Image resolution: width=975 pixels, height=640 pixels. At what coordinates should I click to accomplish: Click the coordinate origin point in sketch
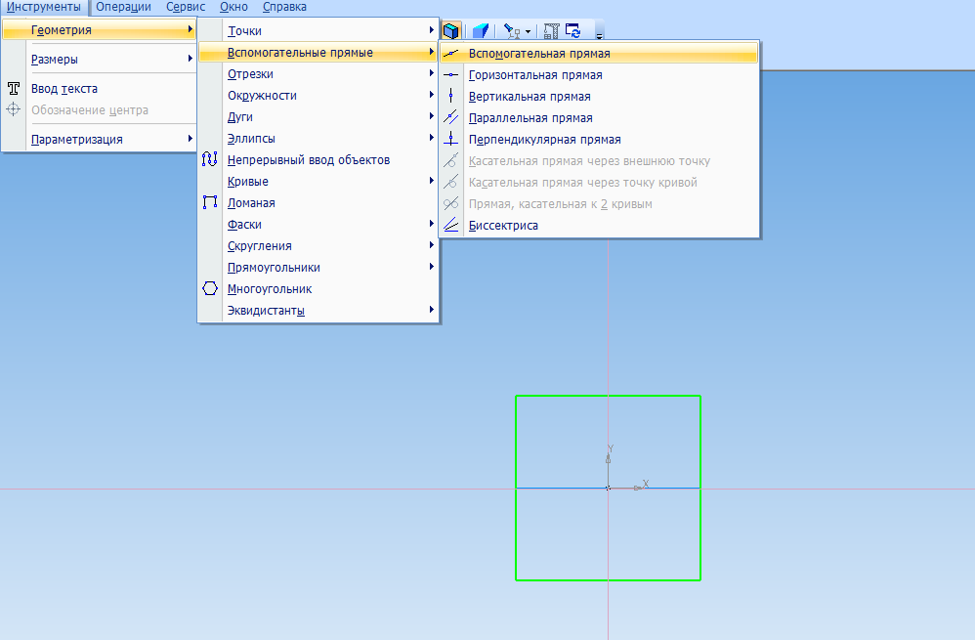(x=608, y=489)
